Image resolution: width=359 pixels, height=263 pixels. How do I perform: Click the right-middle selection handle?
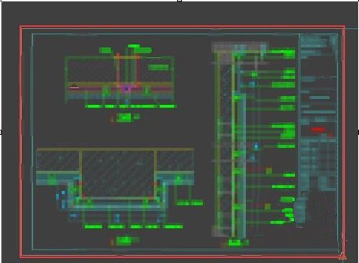358,132
